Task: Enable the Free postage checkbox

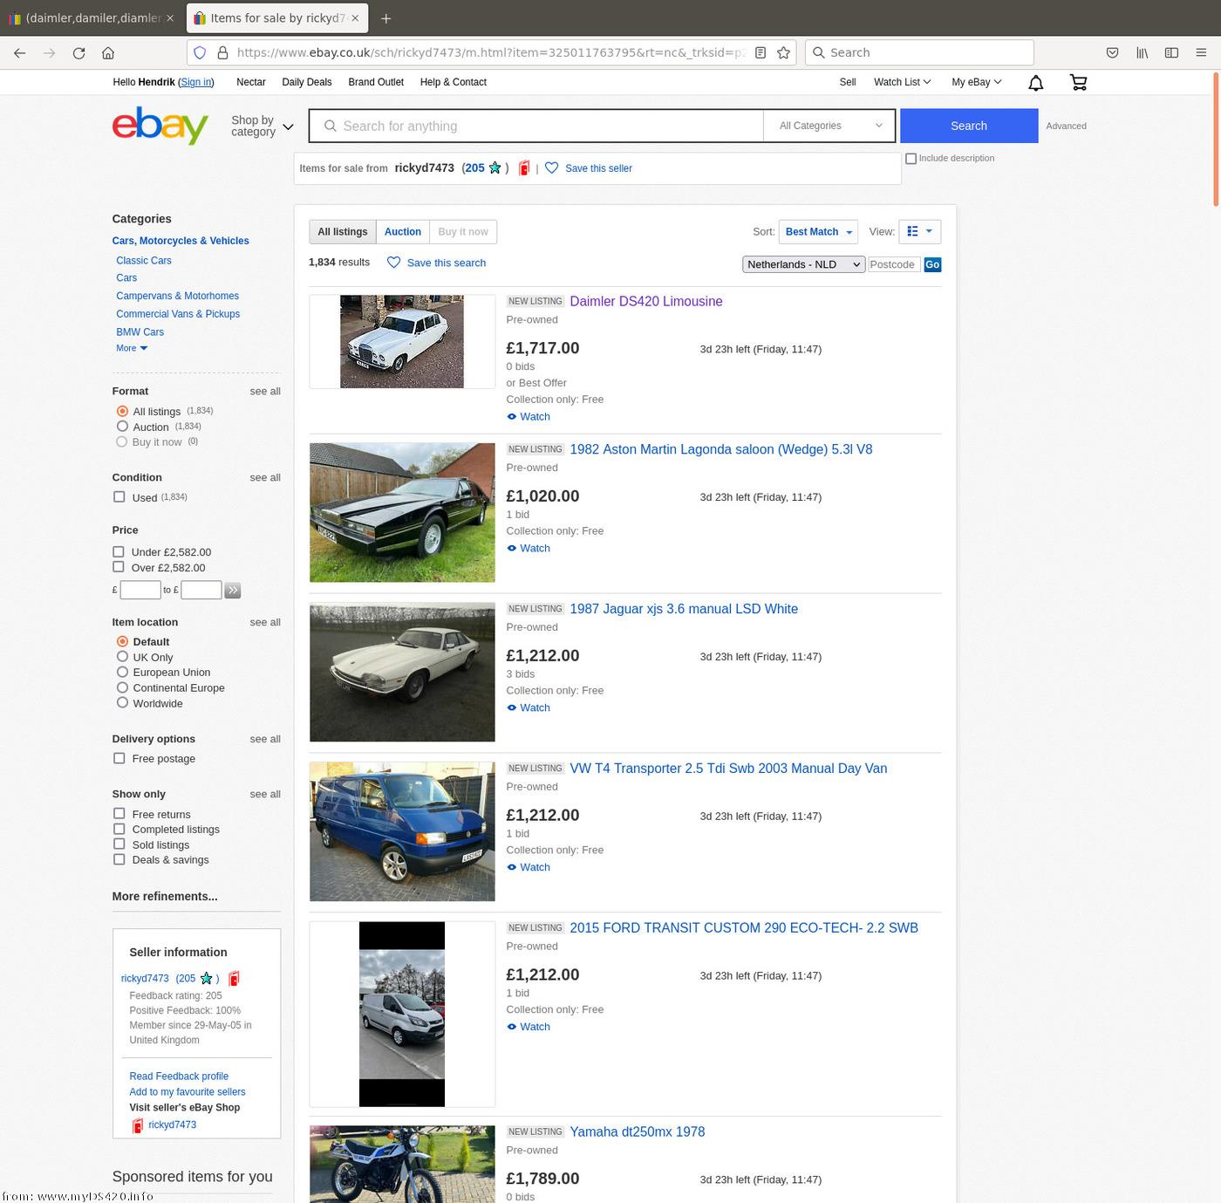Action: tap(119, 759)
